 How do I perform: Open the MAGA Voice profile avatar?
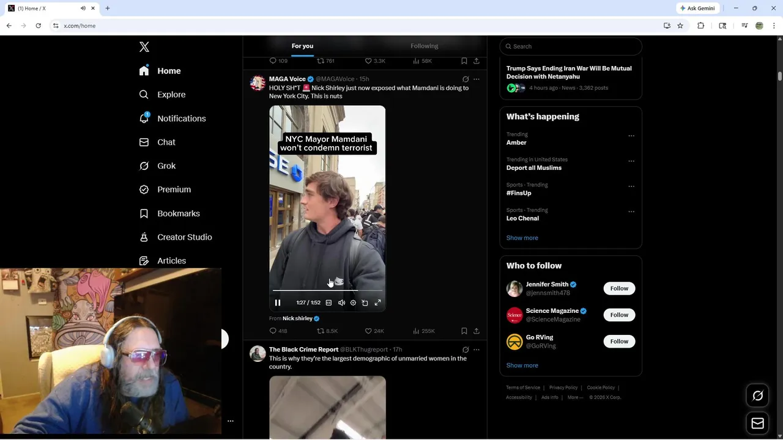pyautogui.click(x=258, y=83)
